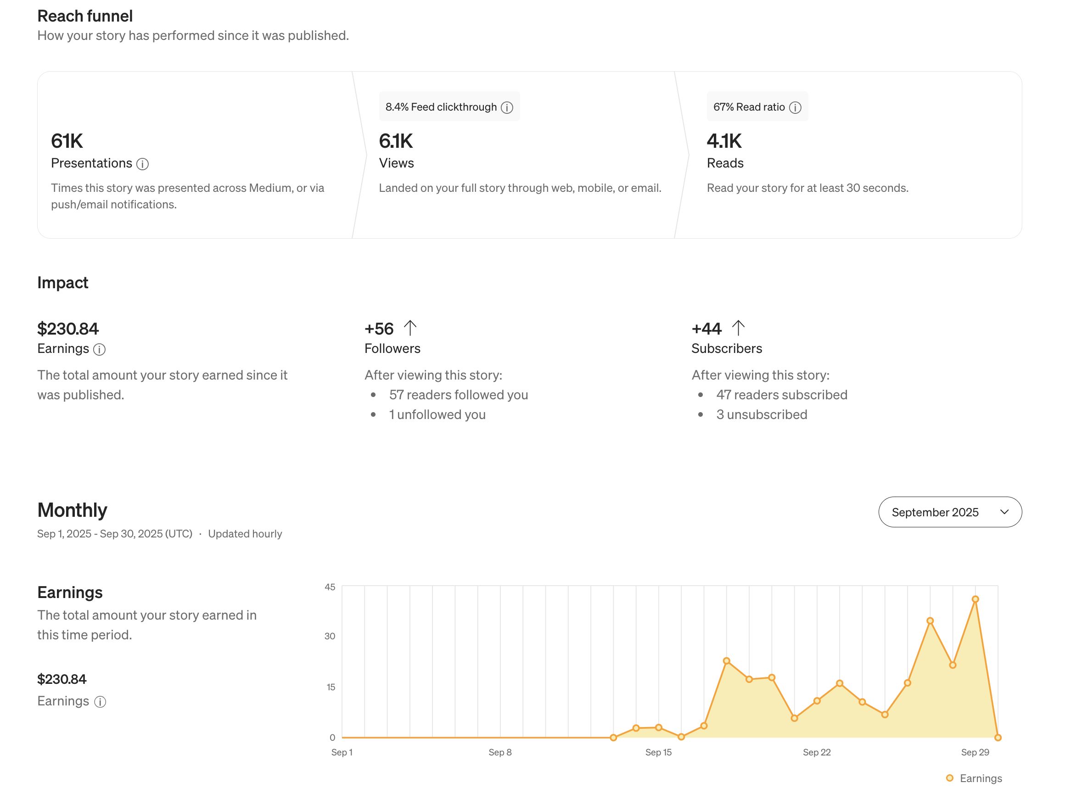
Task: Toggle the Earnings legend marker below chart
Action: (949, 777)
